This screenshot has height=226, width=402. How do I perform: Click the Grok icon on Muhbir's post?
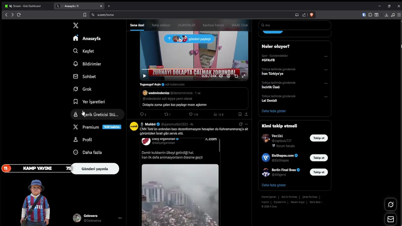click(x=241, y=124)
